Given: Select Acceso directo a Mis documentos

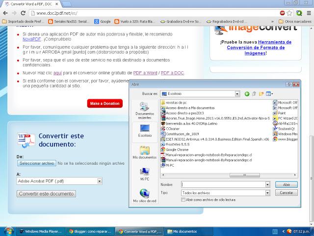Looking at the screenshot, I should click(188, 108).
